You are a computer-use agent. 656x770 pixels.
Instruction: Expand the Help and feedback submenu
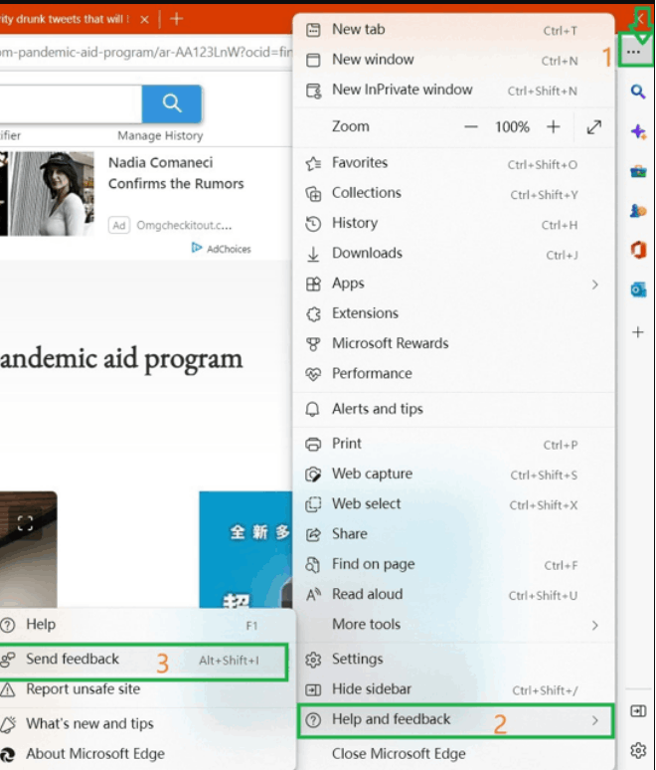[455, 720]
